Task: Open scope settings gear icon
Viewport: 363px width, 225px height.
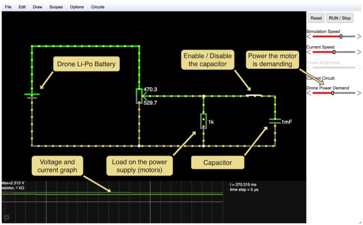Action: tap(7, 217)
